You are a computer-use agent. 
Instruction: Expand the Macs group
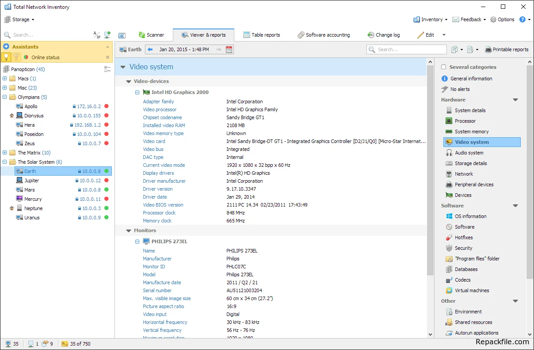click(x=5, y=79)
